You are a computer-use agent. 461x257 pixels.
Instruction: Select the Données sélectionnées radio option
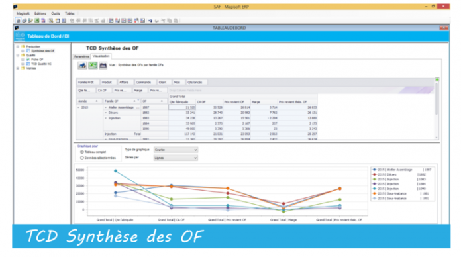pyautogui.click(x=81, y=158)
